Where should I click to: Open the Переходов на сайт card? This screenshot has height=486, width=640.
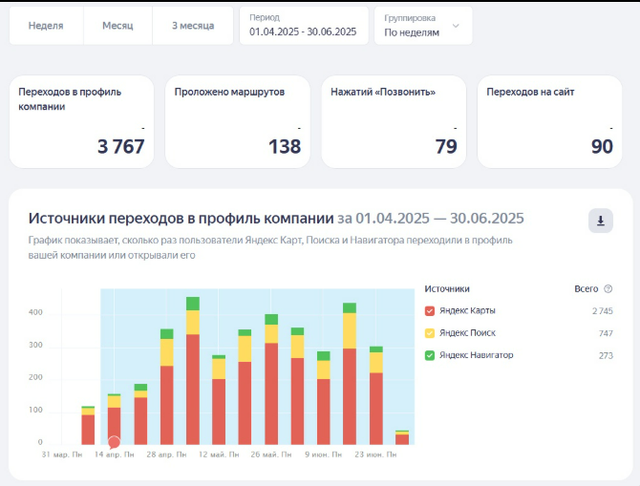click(x=550, y=121)
